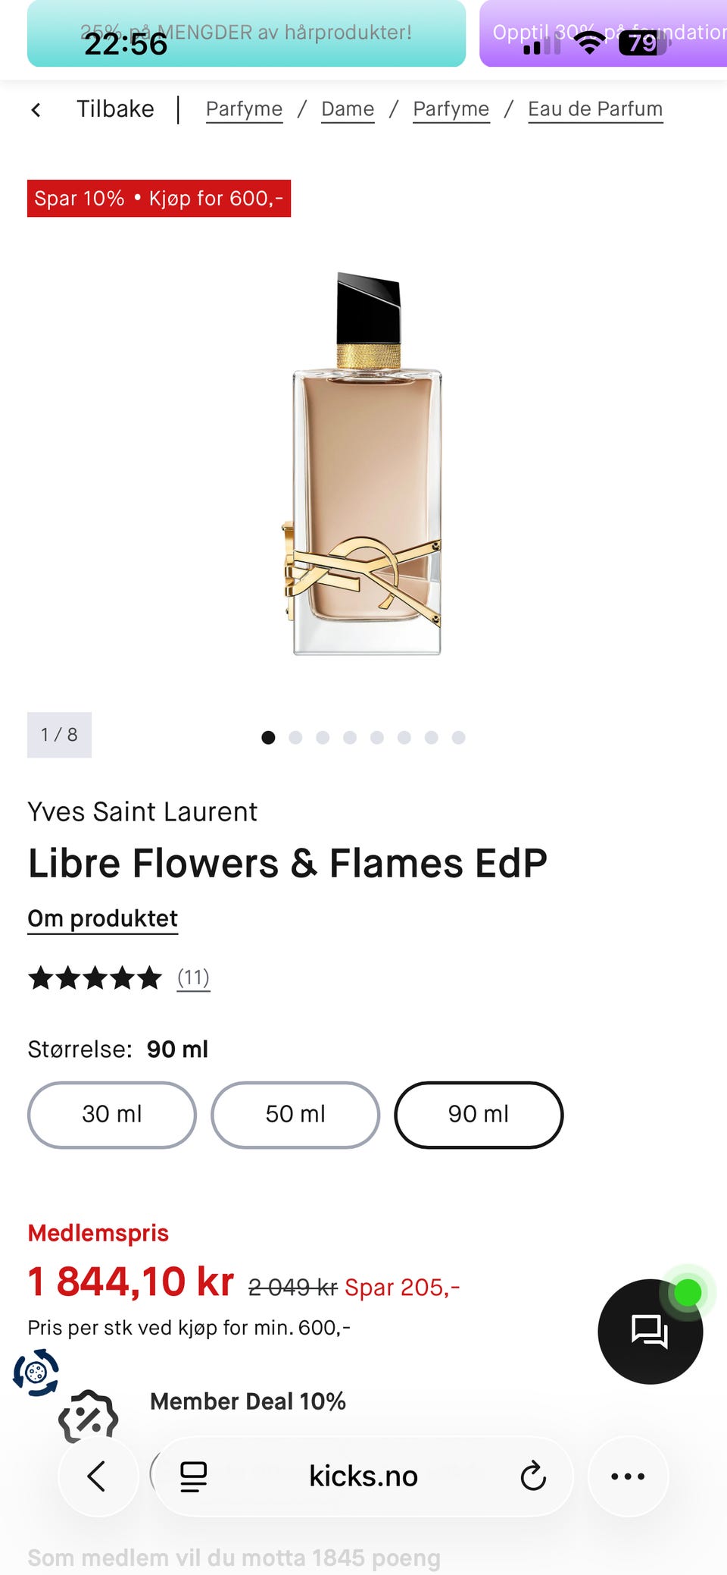Tap the browser back arrow
This screenshot has width=727, height=1575.
98,1476
